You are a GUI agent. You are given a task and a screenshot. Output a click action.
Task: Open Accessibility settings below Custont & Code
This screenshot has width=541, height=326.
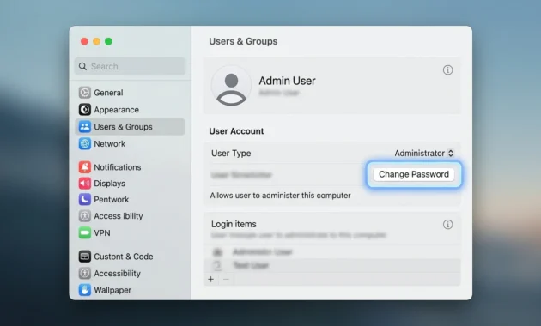click(130, 274)
